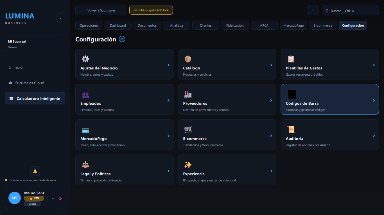This screenshot has height=215, width=384.
Task: Click the Gestión de proveedores y deudas text
Action: (206, 110)
